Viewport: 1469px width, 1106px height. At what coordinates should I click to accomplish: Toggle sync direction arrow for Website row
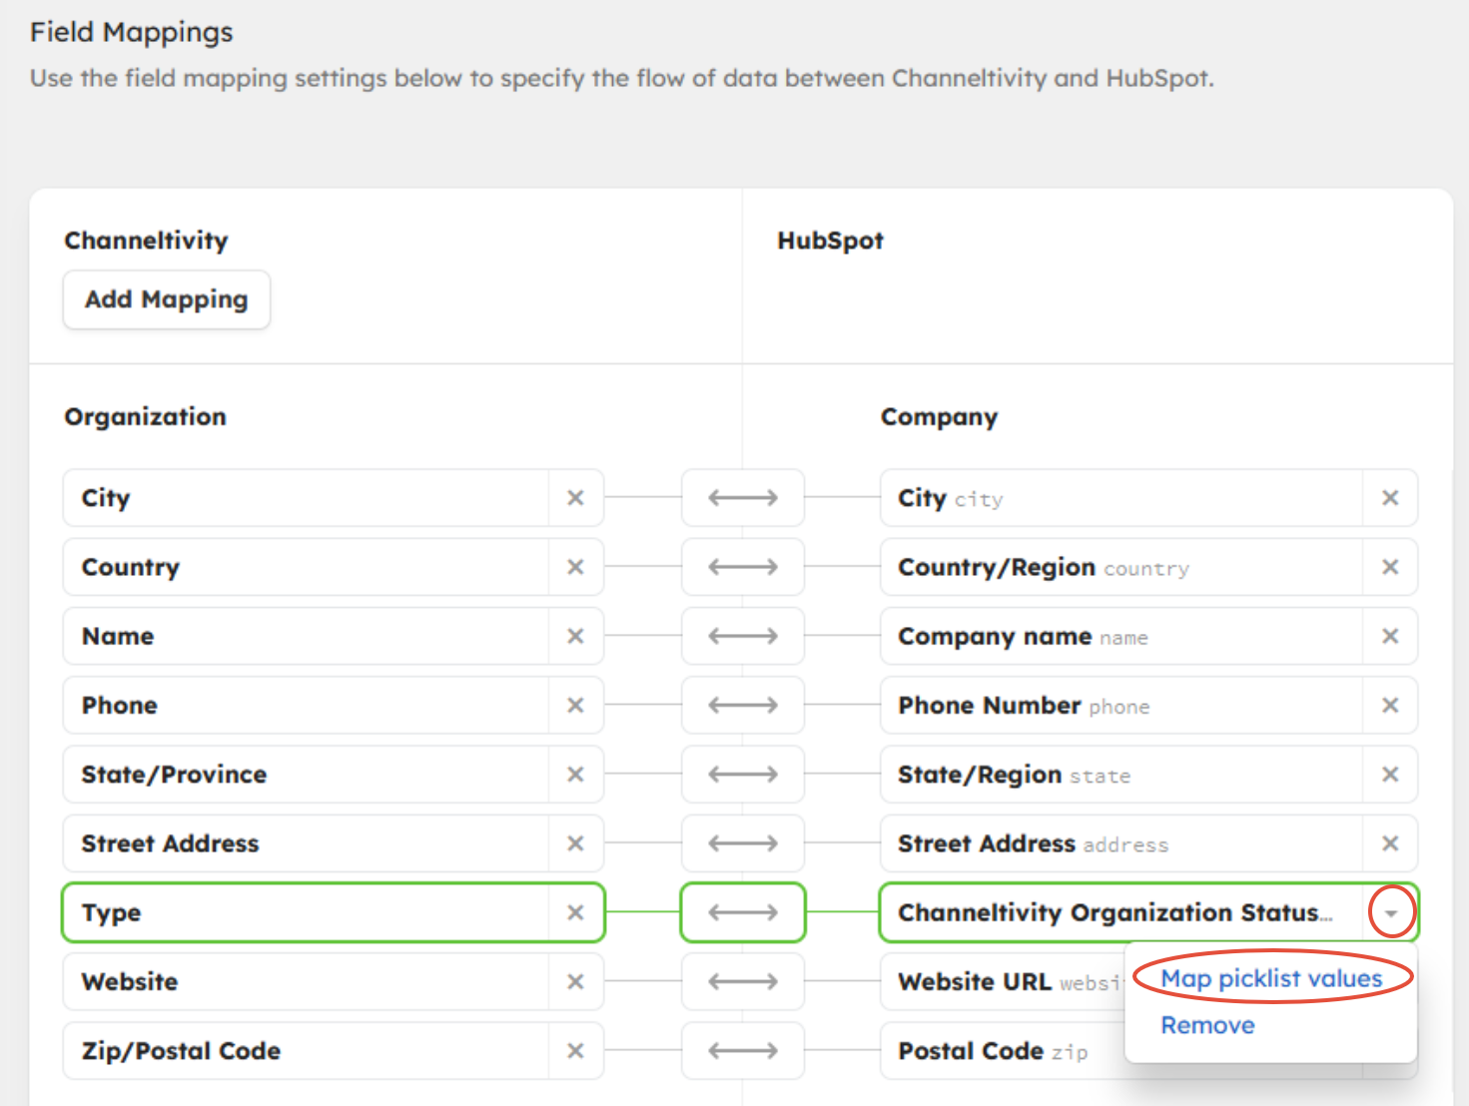point(743,981)
